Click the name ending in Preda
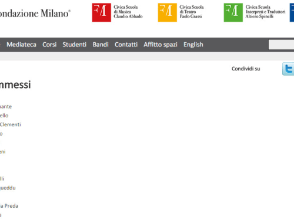Viewport: 294px width, 223px height. coord(9,206)
